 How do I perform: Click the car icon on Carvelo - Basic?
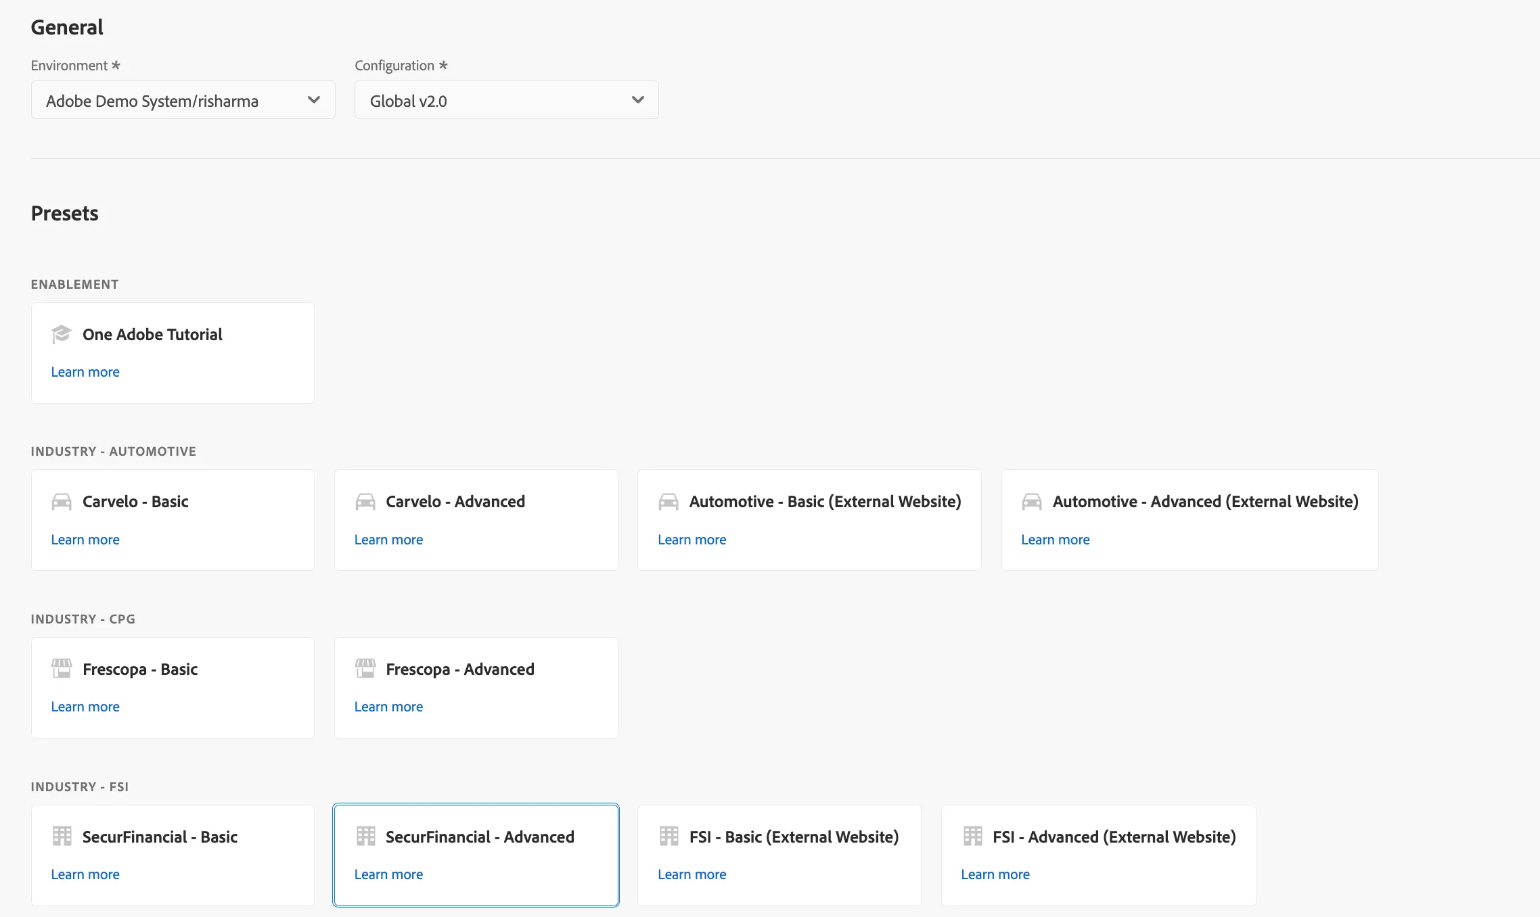(x=62, y=502)
